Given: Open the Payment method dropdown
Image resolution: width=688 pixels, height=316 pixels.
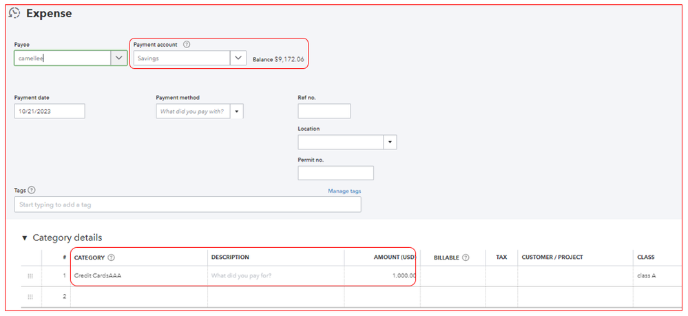Looking at the screenshot, I should pyautogui.click(x=236, y=111).
